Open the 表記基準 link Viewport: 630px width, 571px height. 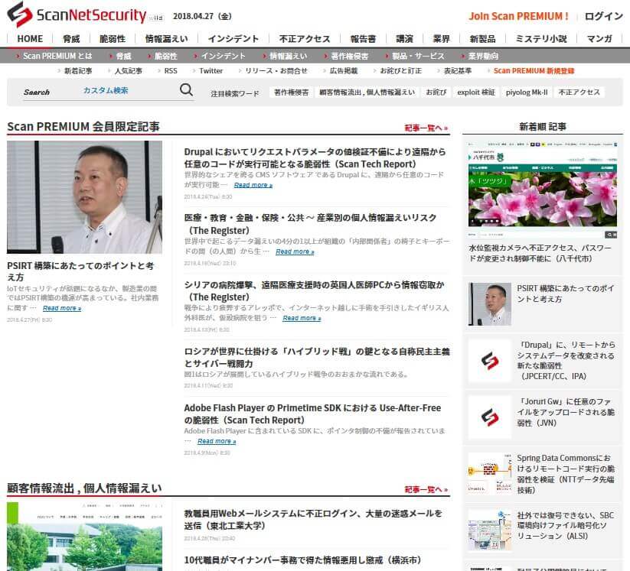coord(458,70)
